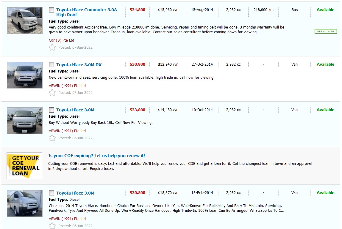View Hiace 3.0M DX photo thumbnail
The width and height of the screenshot is (342, 229).
point(25,75)
